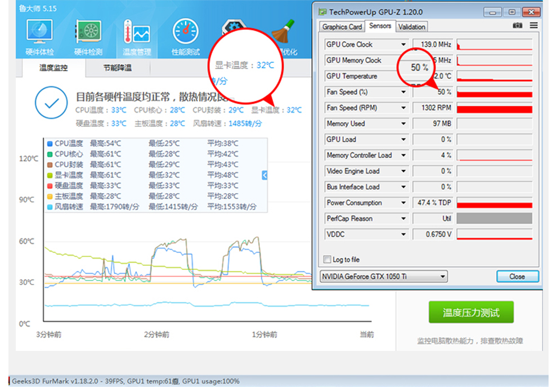The image size is (557, 387).
Task: Expand Fan Speed (RPM) sensor dropdown
Action: 403,108
